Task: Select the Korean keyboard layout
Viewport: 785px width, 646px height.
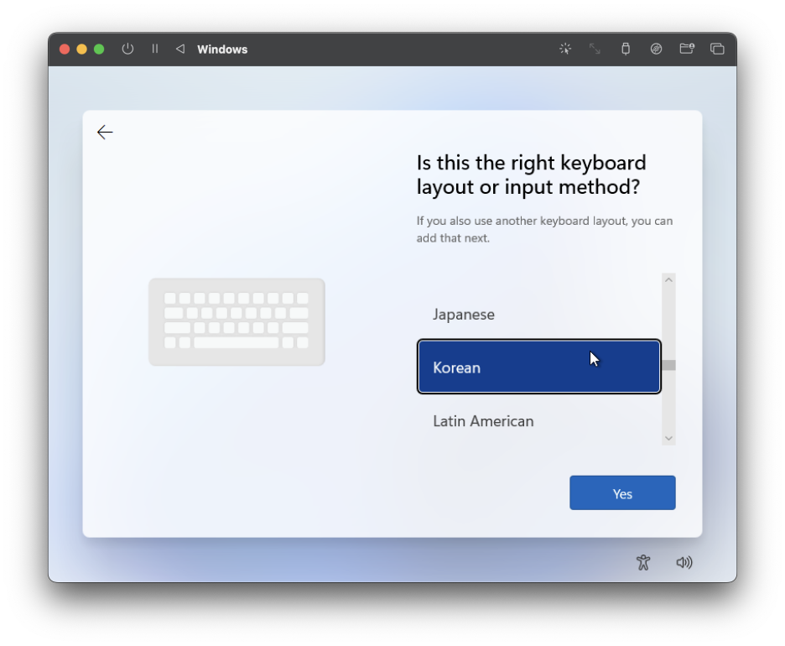Action: point(538,367)
